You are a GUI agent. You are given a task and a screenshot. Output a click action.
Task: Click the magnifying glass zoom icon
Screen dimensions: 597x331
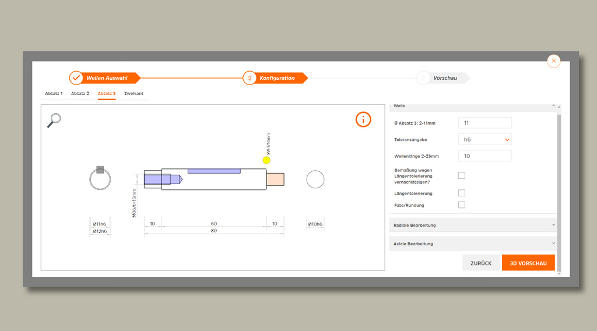click(54, 120)
